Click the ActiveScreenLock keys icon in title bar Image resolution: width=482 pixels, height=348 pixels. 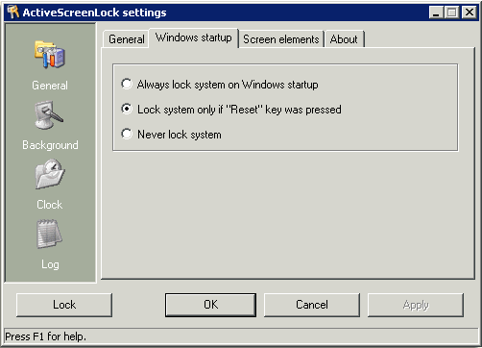point(13,12)
